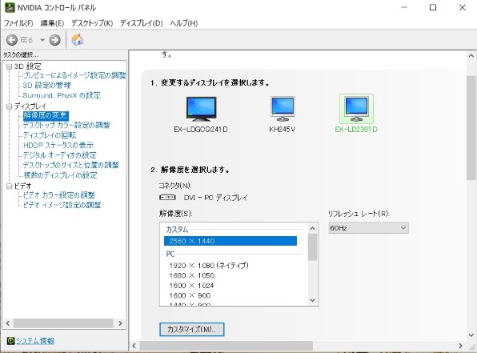Image resolution: width=477 pixels, height=353 pixels.
Task: Open the Home icon in toolbar
Action: tap(78, 39)
